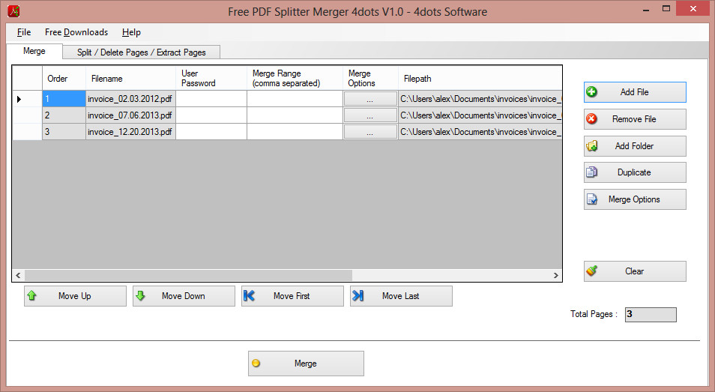Click the Move Up button label
Viewport: 715px width, 392px height.
coord(75,296)
